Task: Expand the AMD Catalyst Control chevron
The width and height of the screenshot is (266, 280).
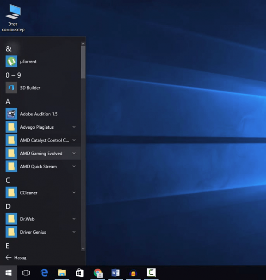Action: click(74, 140)
